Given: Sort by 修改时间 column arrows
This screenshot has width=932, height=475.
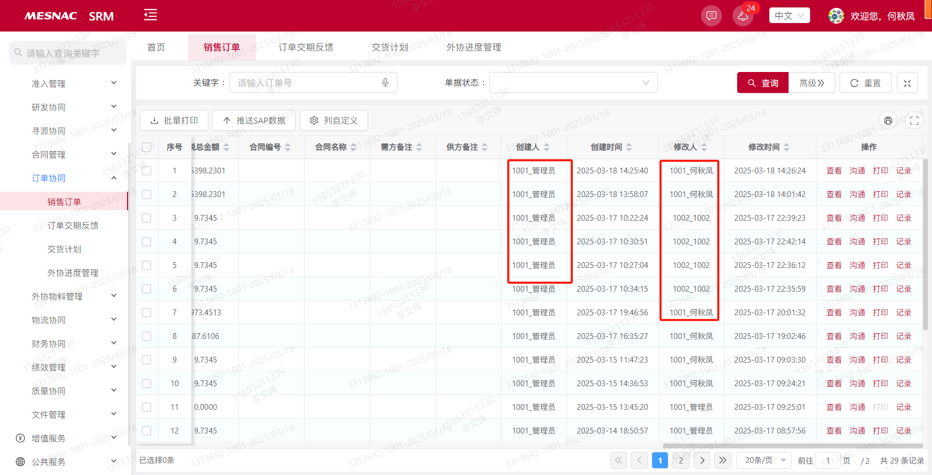Looking at the screenshot, I should [787, 147].
